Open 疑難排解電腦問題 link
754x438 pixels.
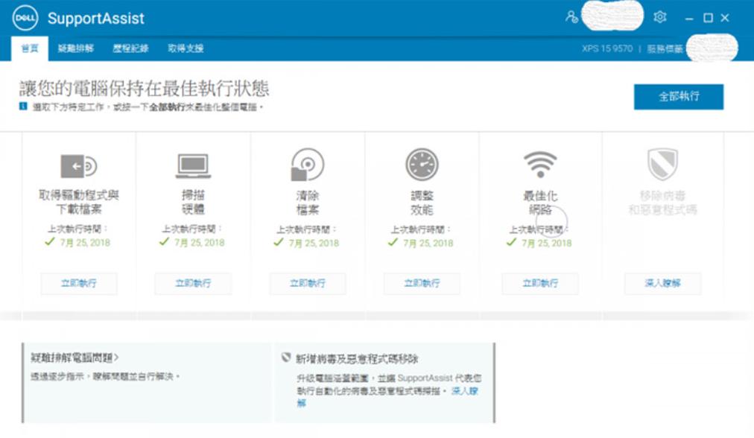(75, 358)
